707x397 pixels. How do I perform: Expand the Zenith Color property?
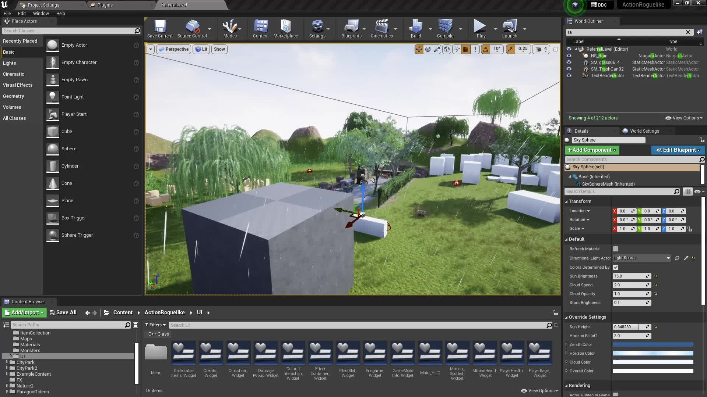click(566, 344)
